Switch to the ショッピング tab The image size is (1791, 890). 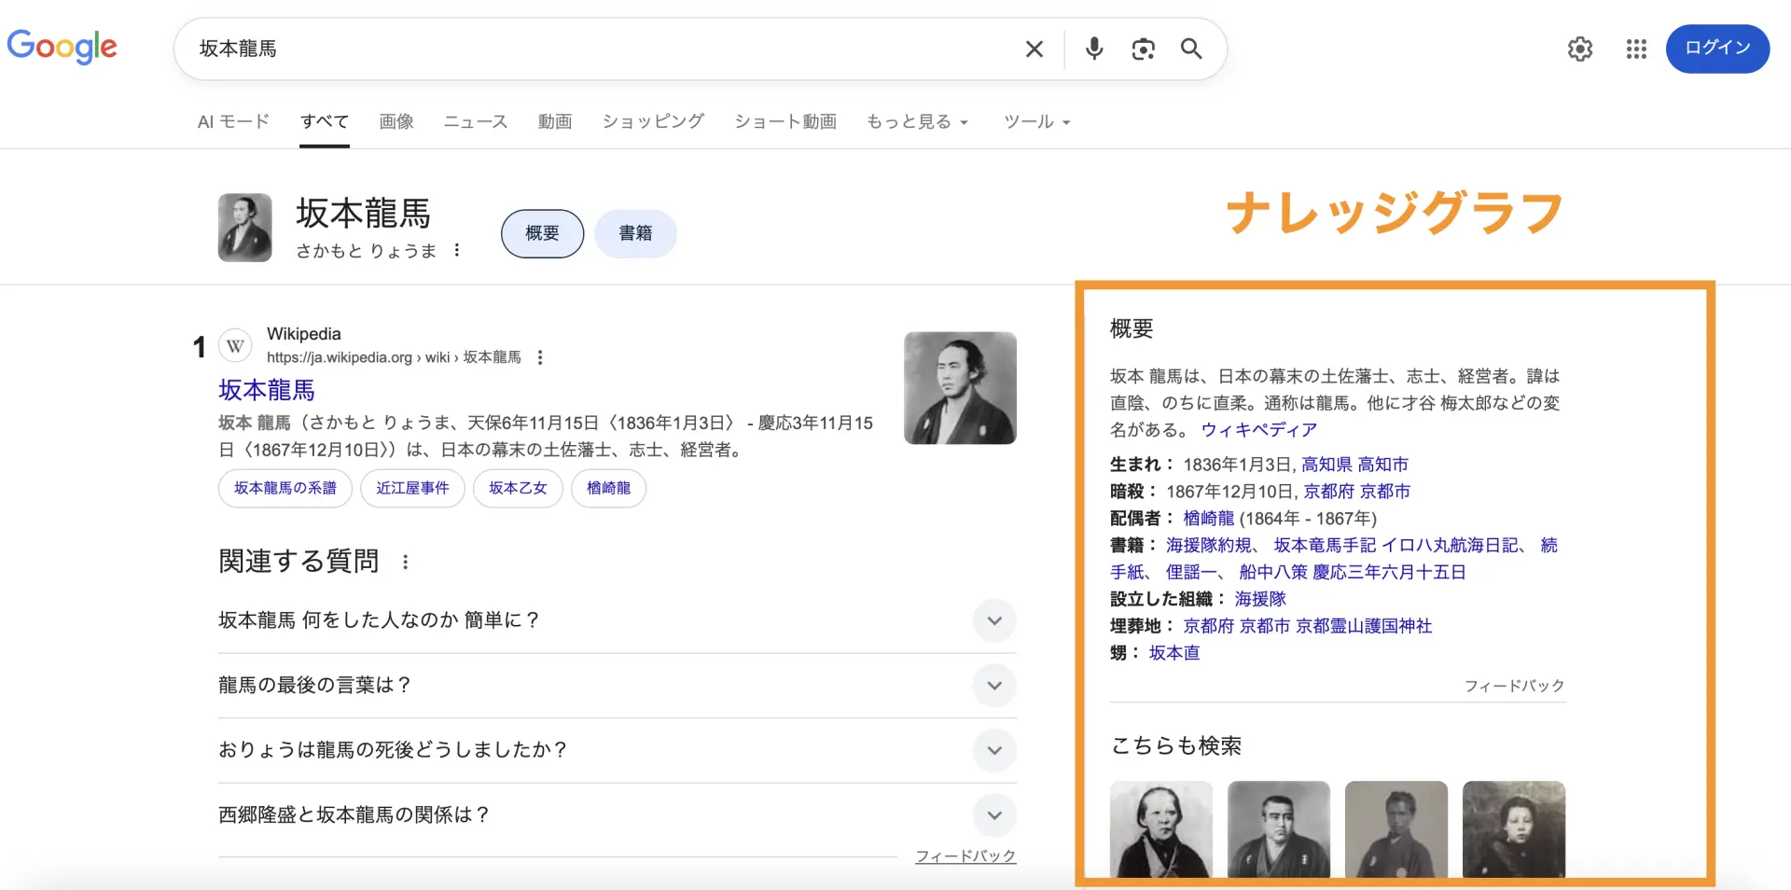tap(653, 121)
